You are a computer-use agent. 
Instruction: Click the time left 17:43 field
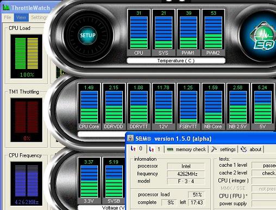196,202
